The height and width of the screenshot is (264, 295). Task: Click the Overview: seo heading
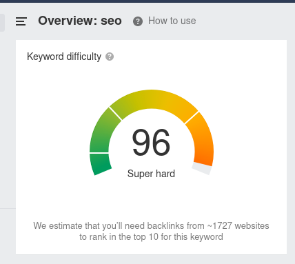coord(80,21)
